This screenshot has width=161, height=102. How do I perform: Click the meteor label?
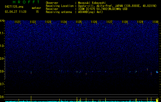click(36, 8)
